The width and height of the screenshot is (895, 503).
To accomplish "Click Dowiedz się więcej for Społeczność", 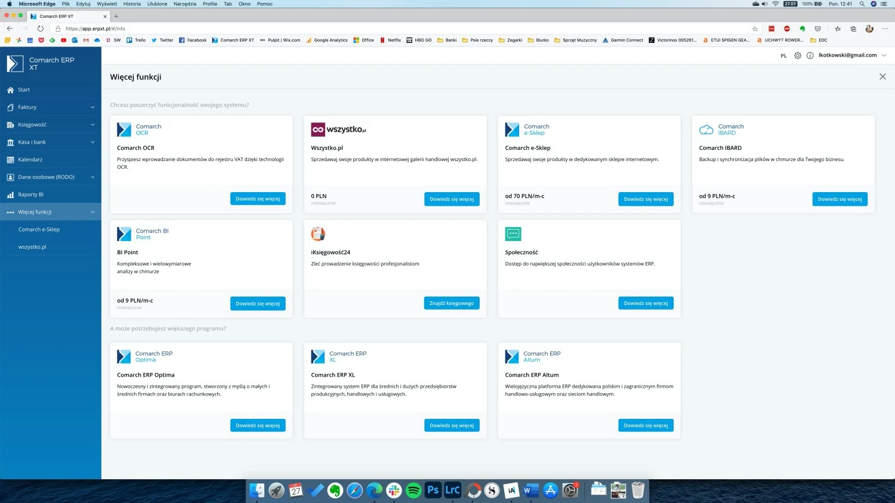I will pyautogui.click(x=646, y=303).
